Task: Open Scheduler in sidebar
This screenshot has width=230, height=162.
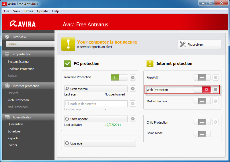Action: [14, 131]
